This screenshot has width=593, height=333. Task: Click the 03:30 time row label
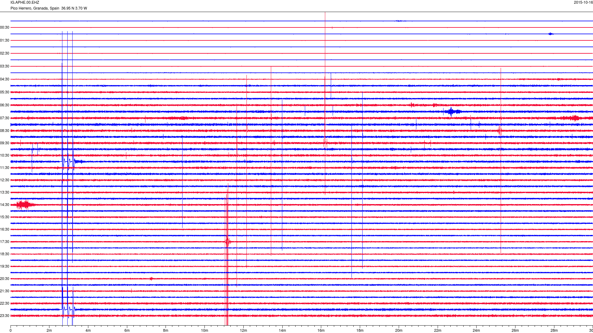click(x=5, y=66)
